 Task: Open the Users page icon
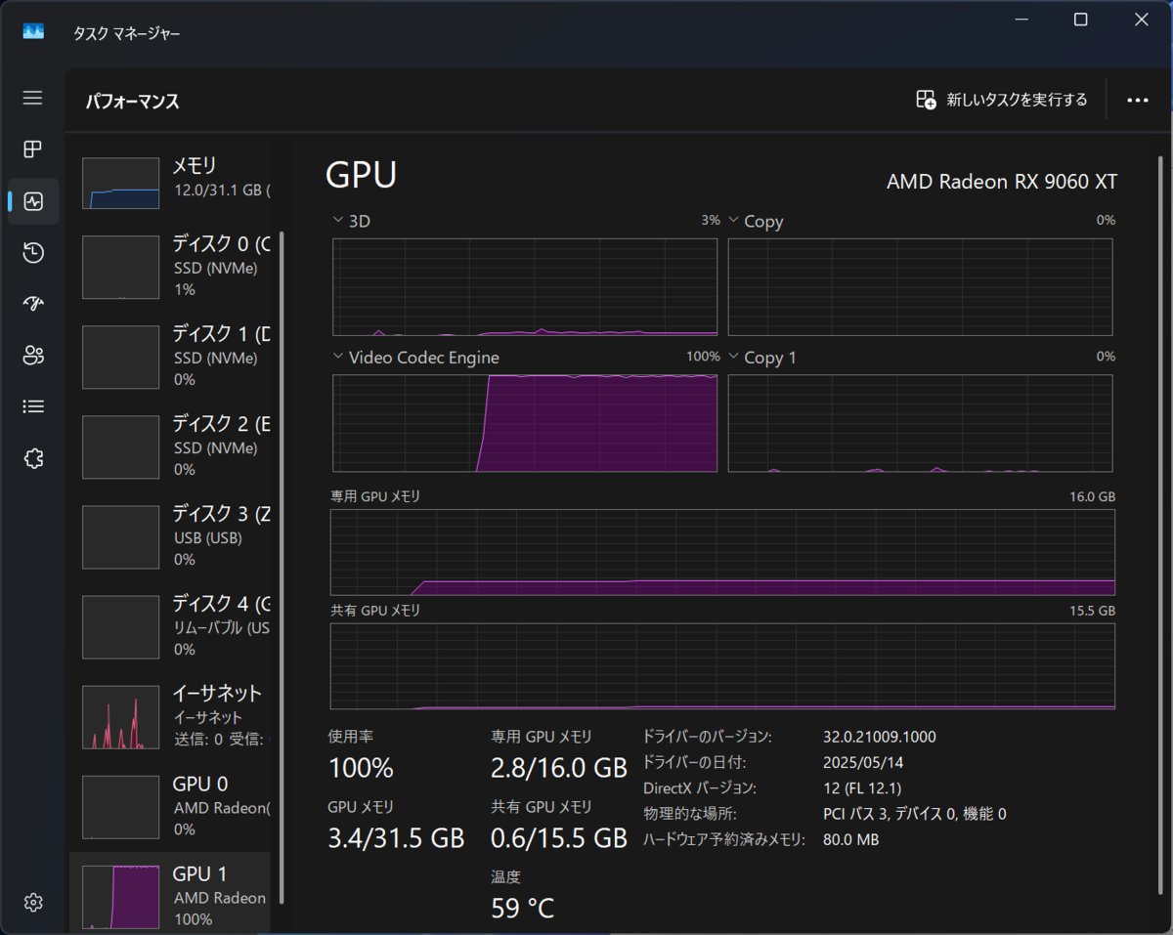point(33,356)
